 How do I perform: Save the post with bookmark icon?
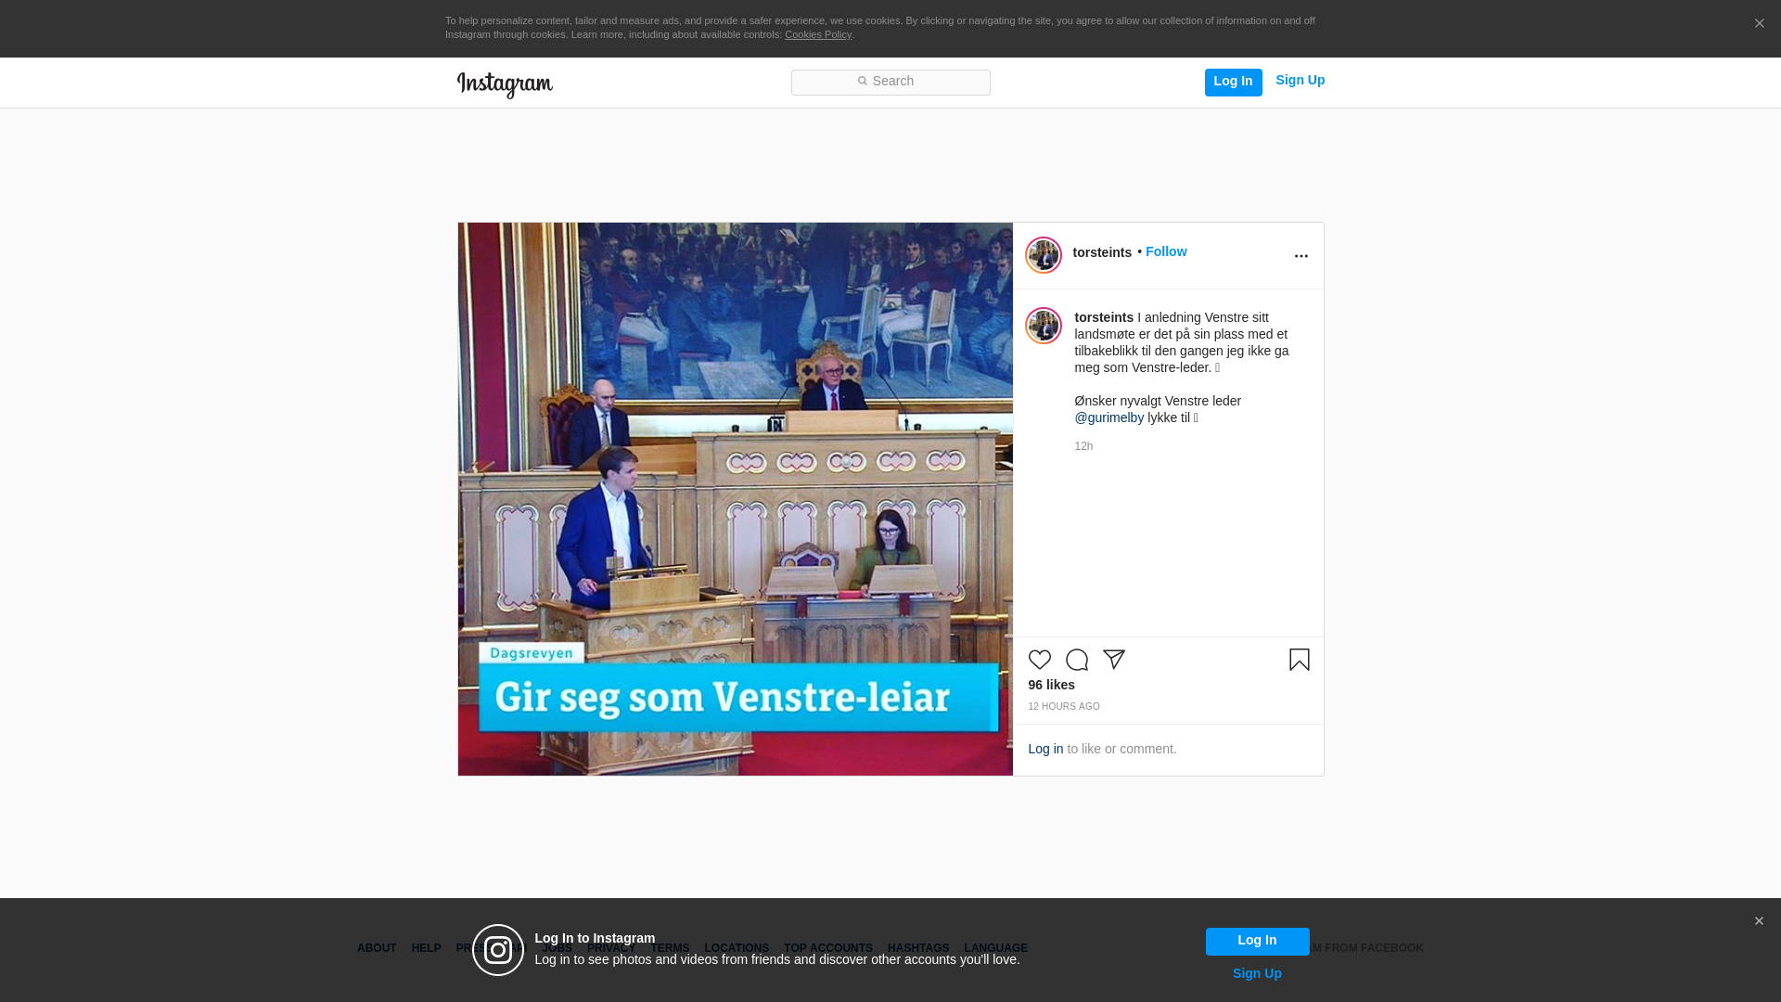[1299, 660]
